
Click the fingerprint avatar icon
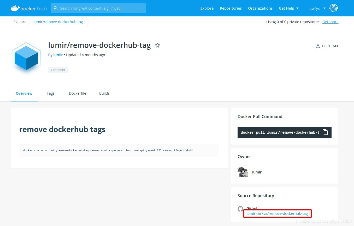[334, 8]
